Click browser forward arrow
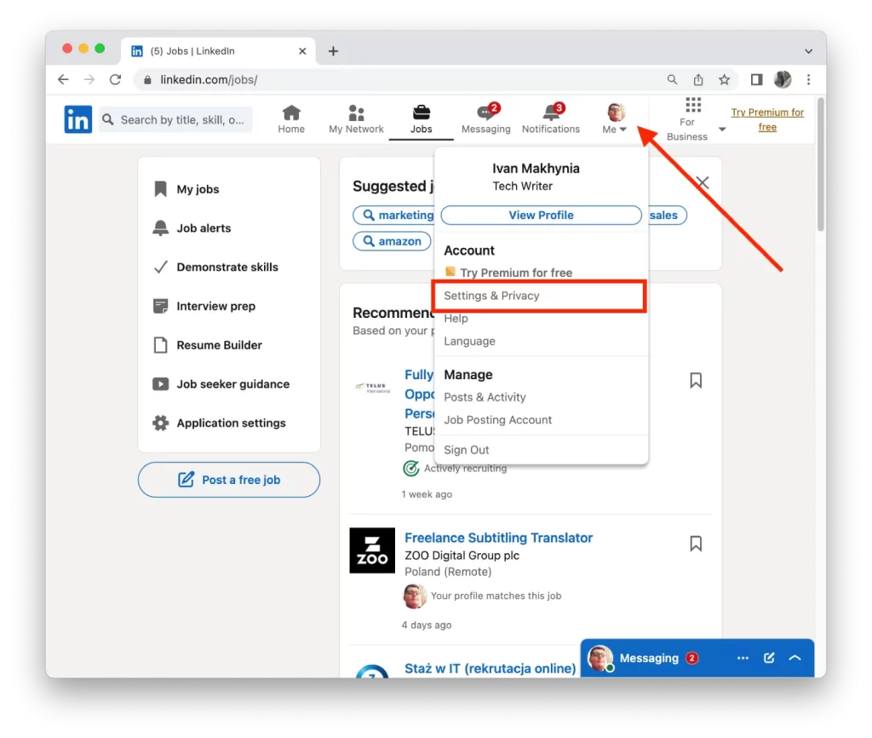The width and height of the screenshot is (872, 738). tap(89, 79)
